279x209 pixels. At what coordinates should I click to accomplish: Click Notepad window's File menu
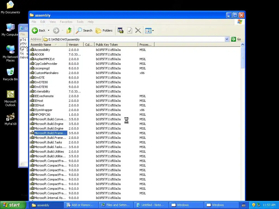pyautogui.click(x=23, y=34)
